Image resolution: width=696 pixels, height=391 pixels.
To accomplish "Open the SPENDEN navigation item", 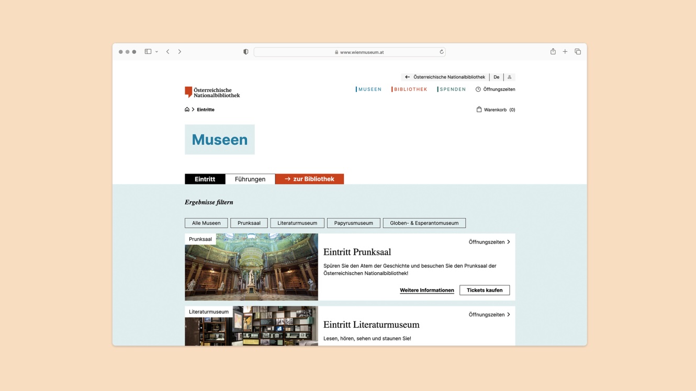I will (x=452, y=89).
